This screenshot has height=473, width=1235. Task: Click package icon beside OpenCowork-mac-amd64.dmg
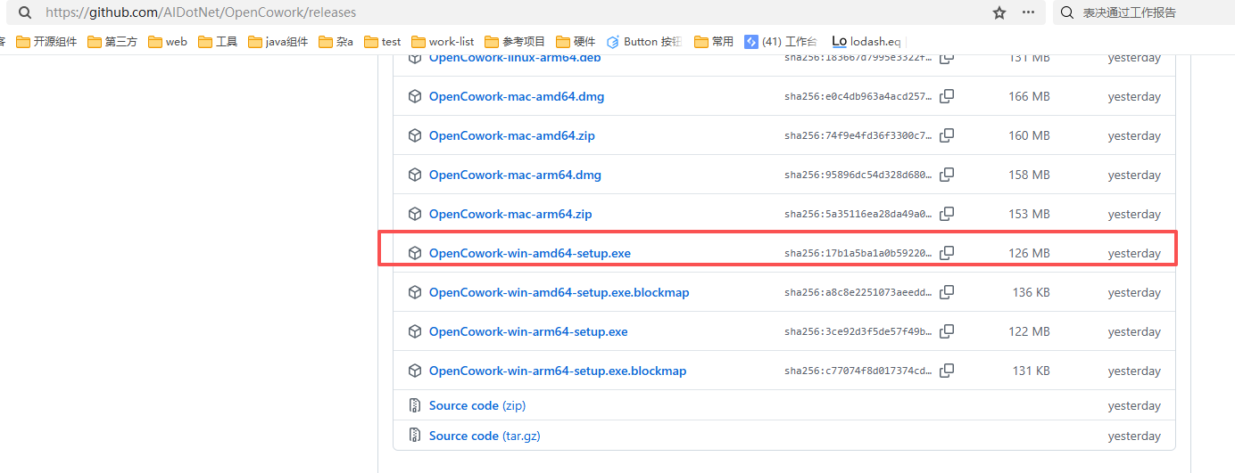[x=414, y=96]
